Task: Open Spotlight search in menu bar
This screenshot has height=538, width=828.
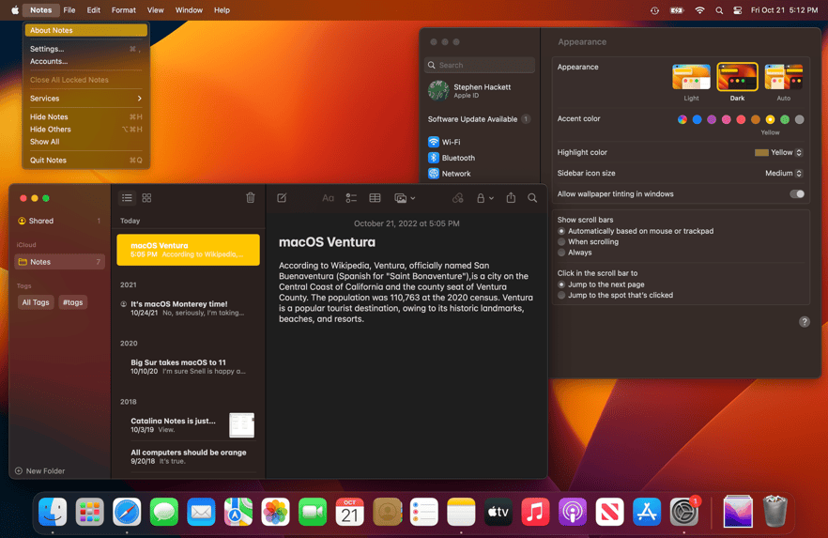Action: pos(719,10)
